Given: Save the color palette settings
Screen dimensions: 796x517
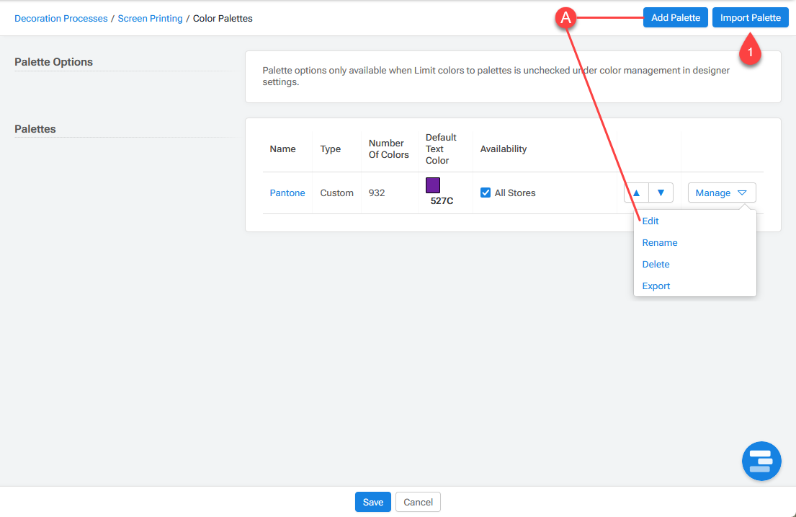Looking at the screenshot, I should [372, 502].
